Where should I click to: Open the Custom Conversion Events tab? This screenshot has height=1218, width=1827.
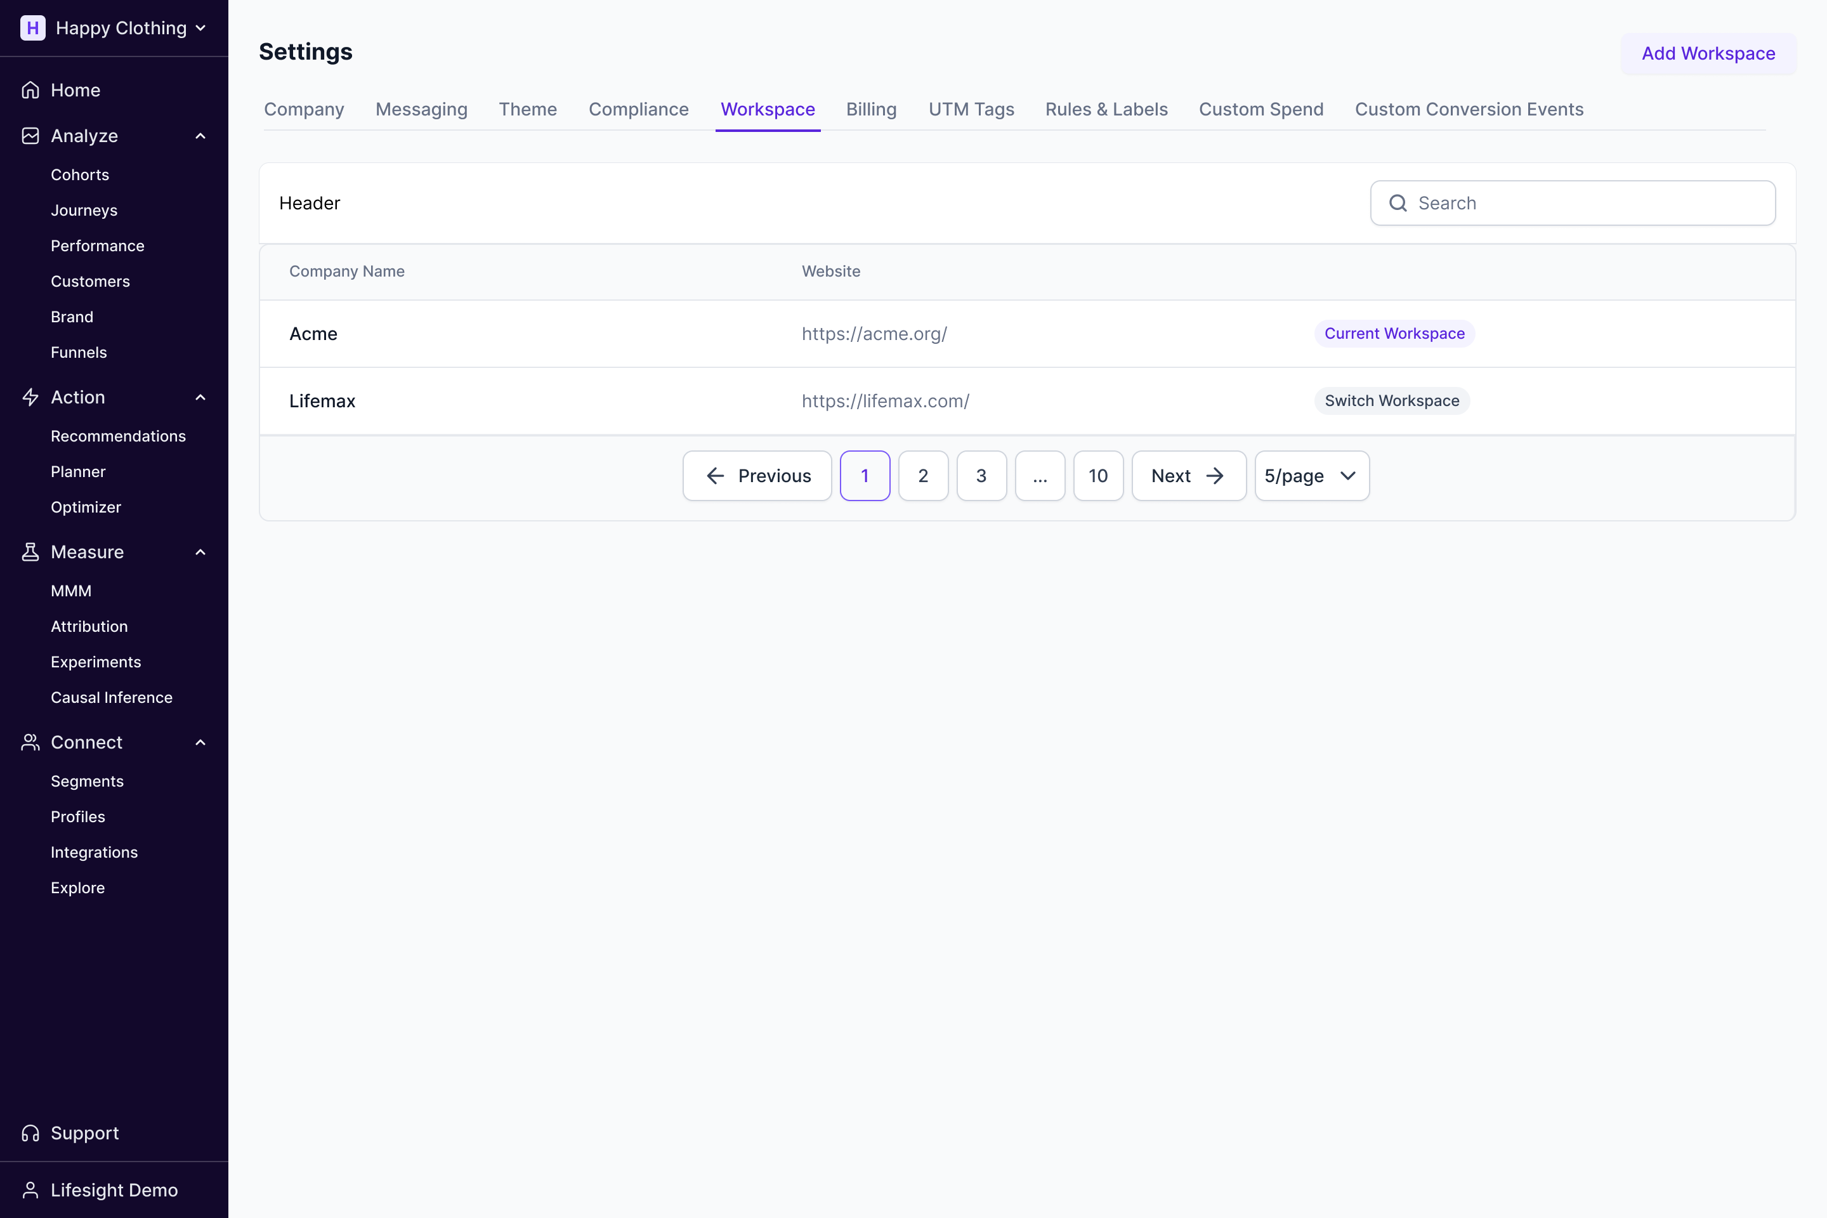pyautogui.click(x=1468, y=110)
